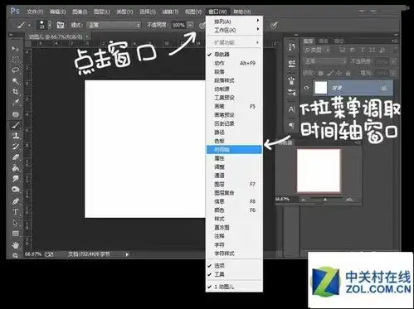
Task: Open the 文件(F) menu
Action: [35, 12]
